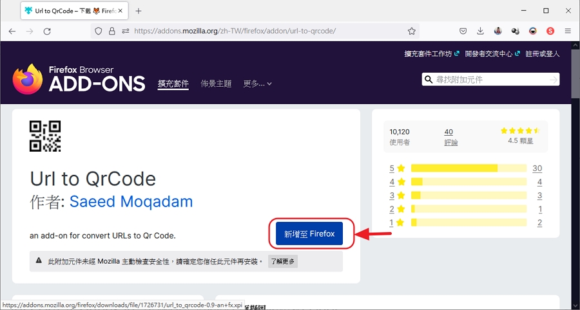Open the 開發者交流中心 link
The height and width of the screenshot is (310, 580).
(492, 54)
